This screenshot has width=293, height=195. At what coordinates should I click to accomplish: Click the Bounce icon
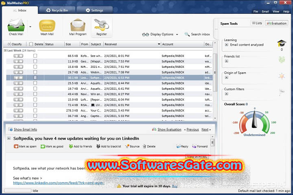coord(127,147)
